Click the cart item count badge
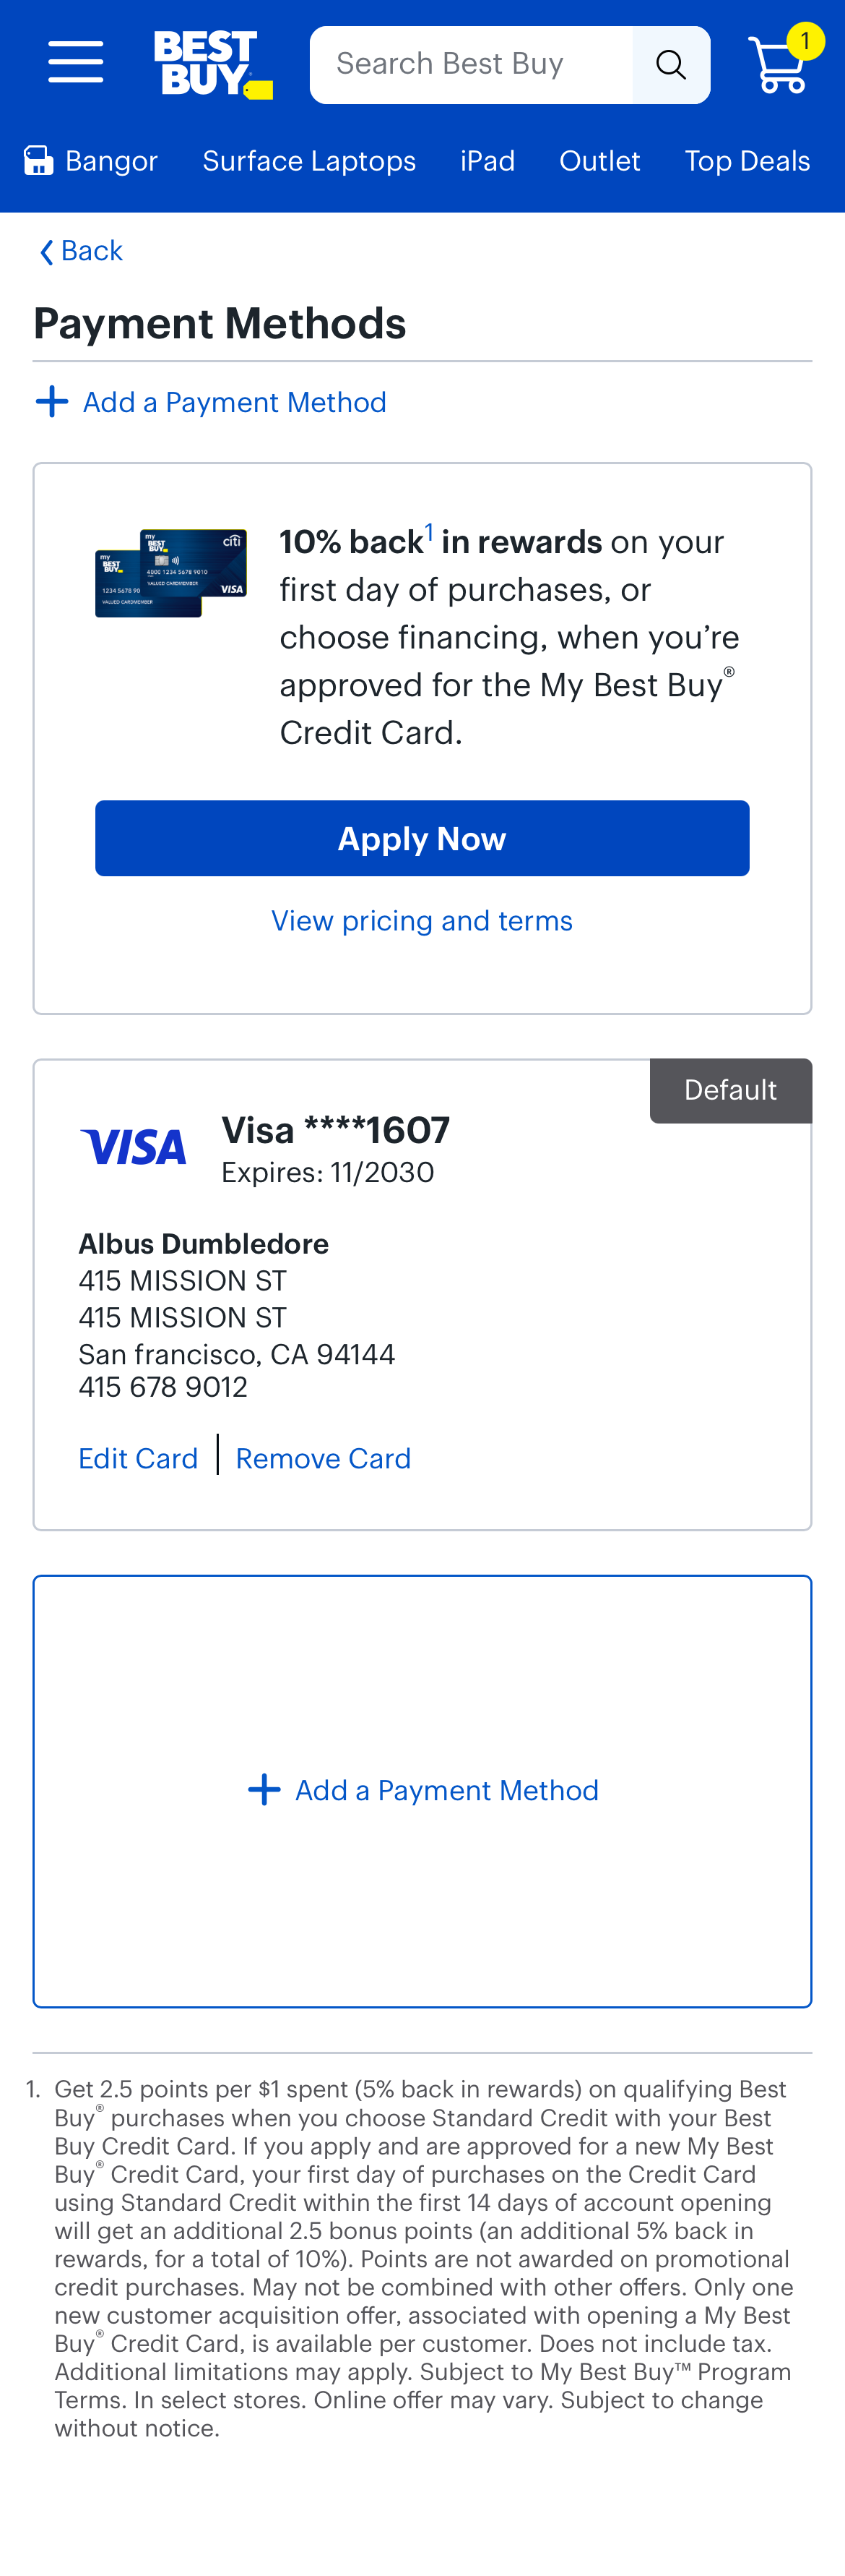The image size is (845, 2576). click(x=804, y=41)
